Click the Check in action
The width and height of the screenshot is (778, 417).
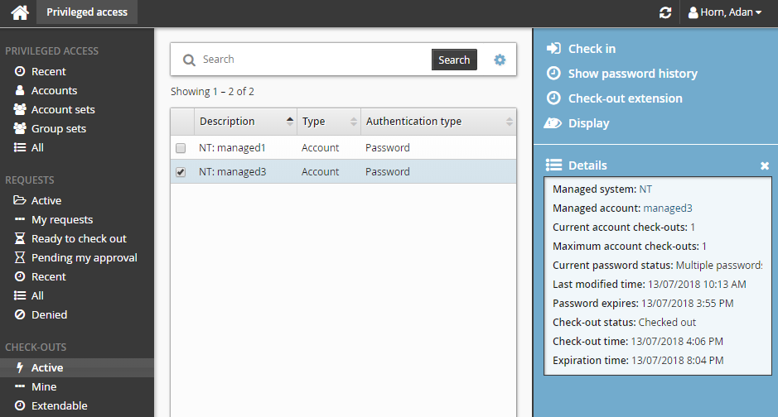(591, 49)
